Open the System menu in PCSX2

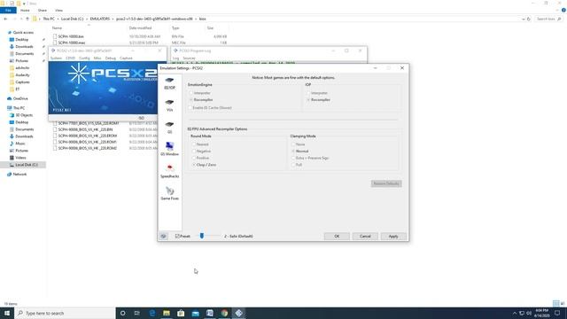(56, 58)
